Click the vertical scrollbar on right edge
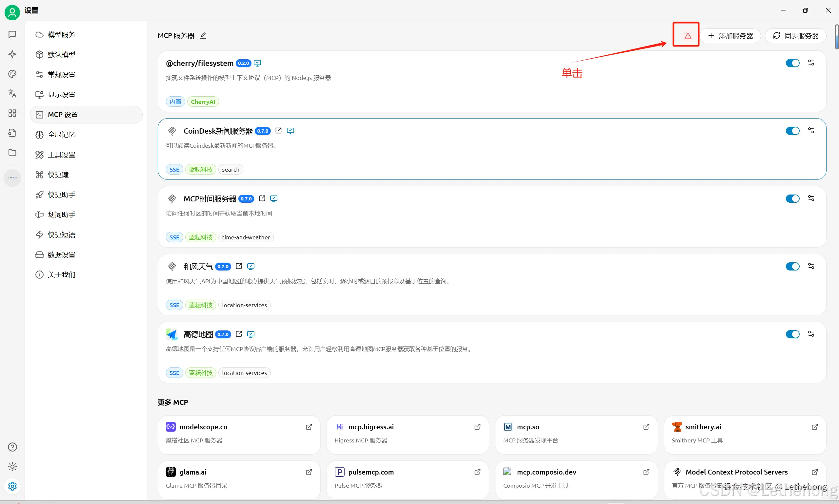This screenshot has width=839, height=504. tap(836, 37)
